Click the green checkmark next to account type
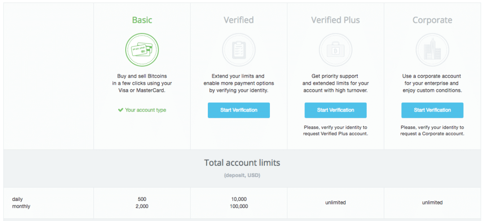The width and height of the screenshot is (484, 221). point(121,110)
